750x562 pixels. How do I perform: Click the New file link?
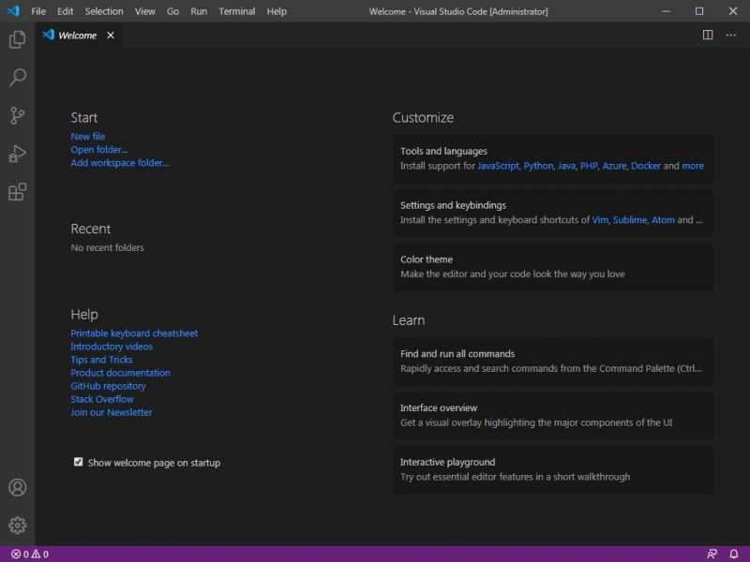pos(89,136)
